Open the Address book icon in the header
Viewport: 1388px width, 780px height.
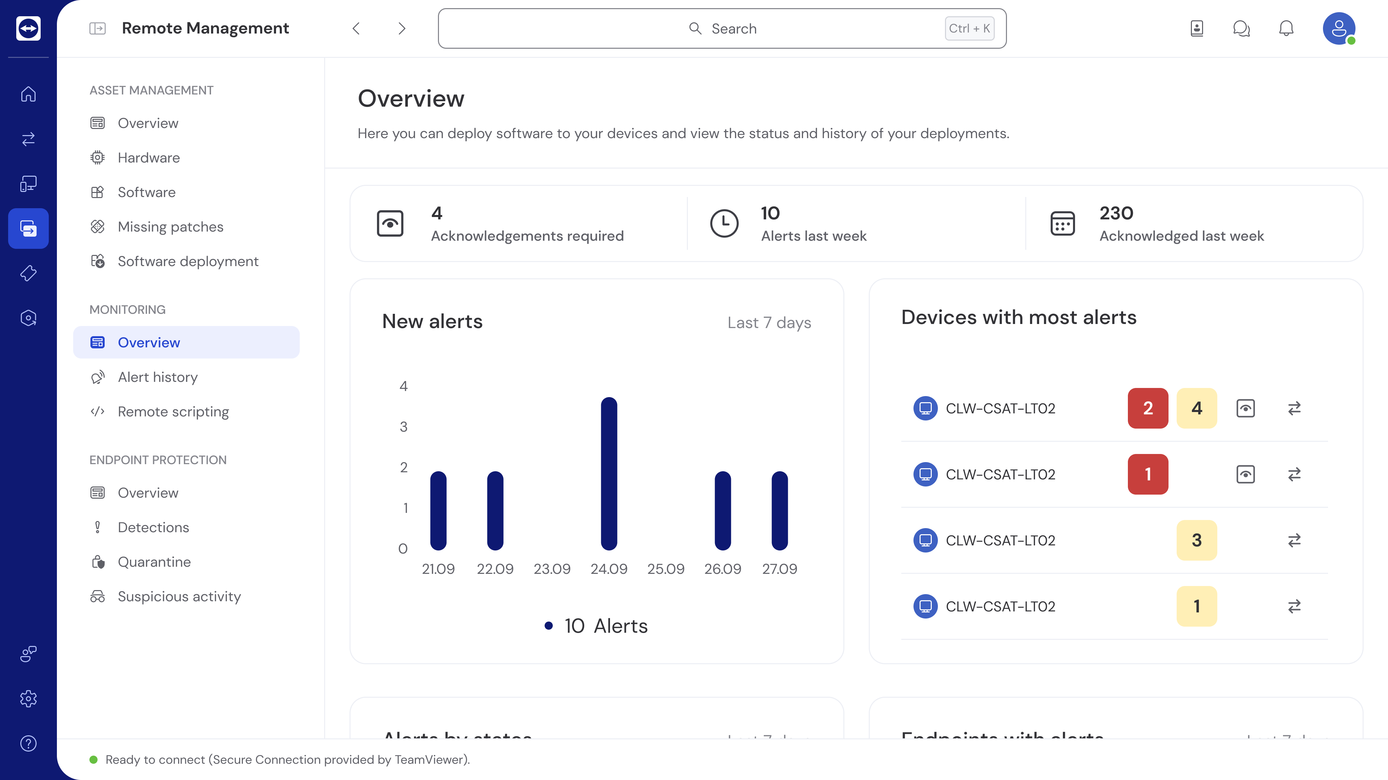[1197, 28]
